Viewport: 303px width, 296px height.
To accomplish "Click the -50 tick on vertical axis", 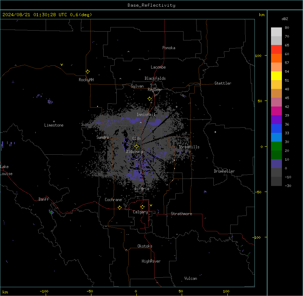I will coord(258,192).
